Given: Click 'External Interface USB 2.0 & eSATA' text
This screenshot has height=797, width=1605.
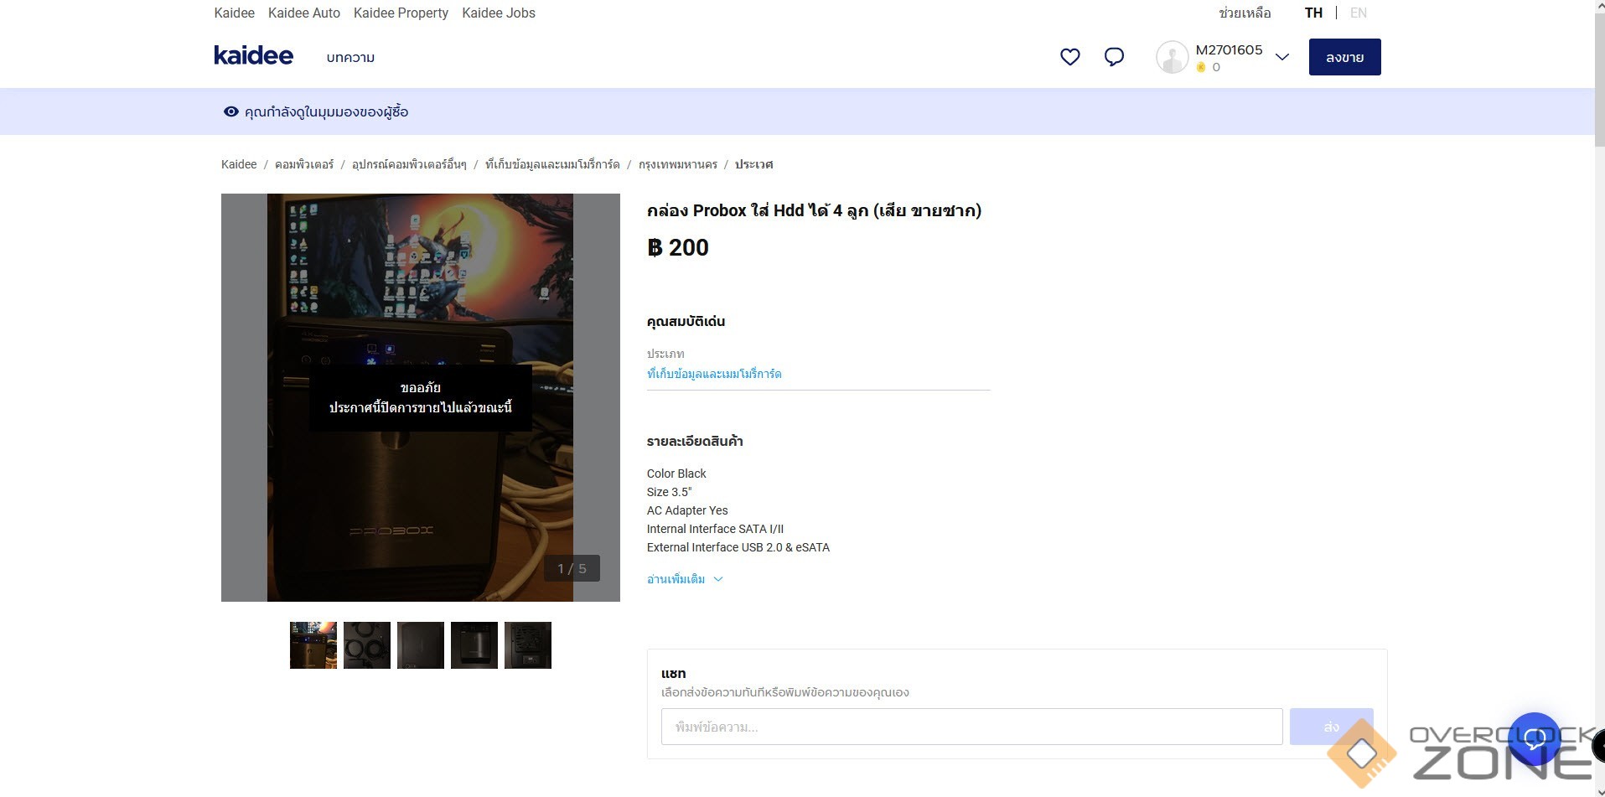Looking at the screenshot, I should pos(738,547).
